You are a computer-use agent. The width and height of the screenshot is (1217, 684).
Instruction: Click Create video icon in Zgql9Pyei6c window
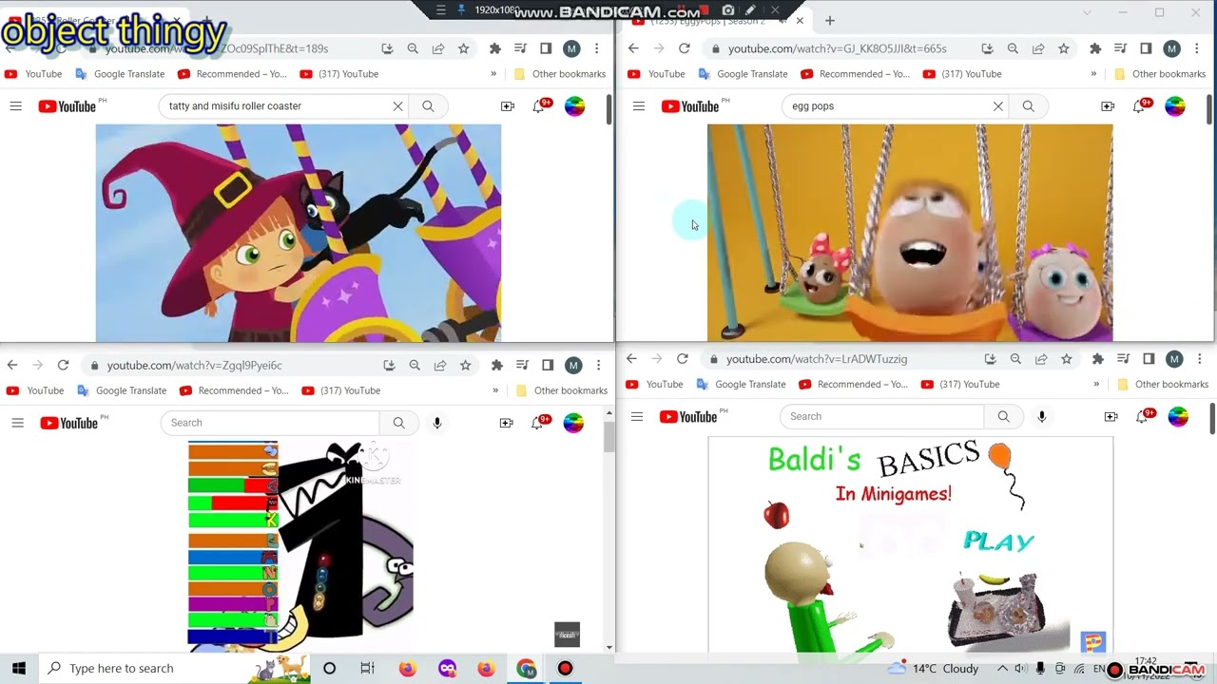(x=507, y=423)
